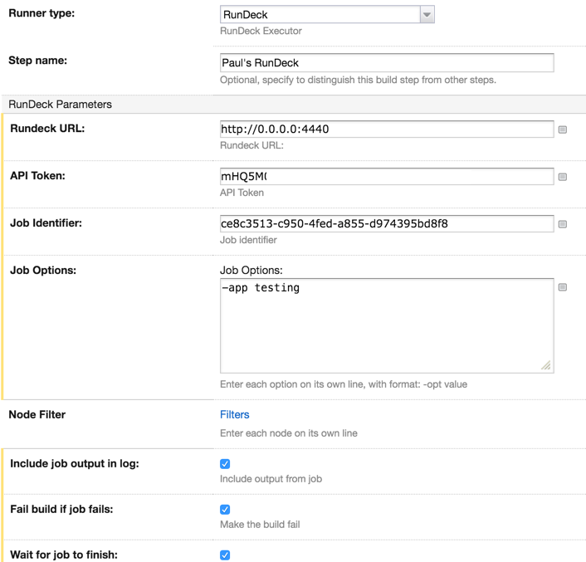Click inside the Job Options textarea
The width and height of the screenshot is (586, 562).
tap(387, 325)
